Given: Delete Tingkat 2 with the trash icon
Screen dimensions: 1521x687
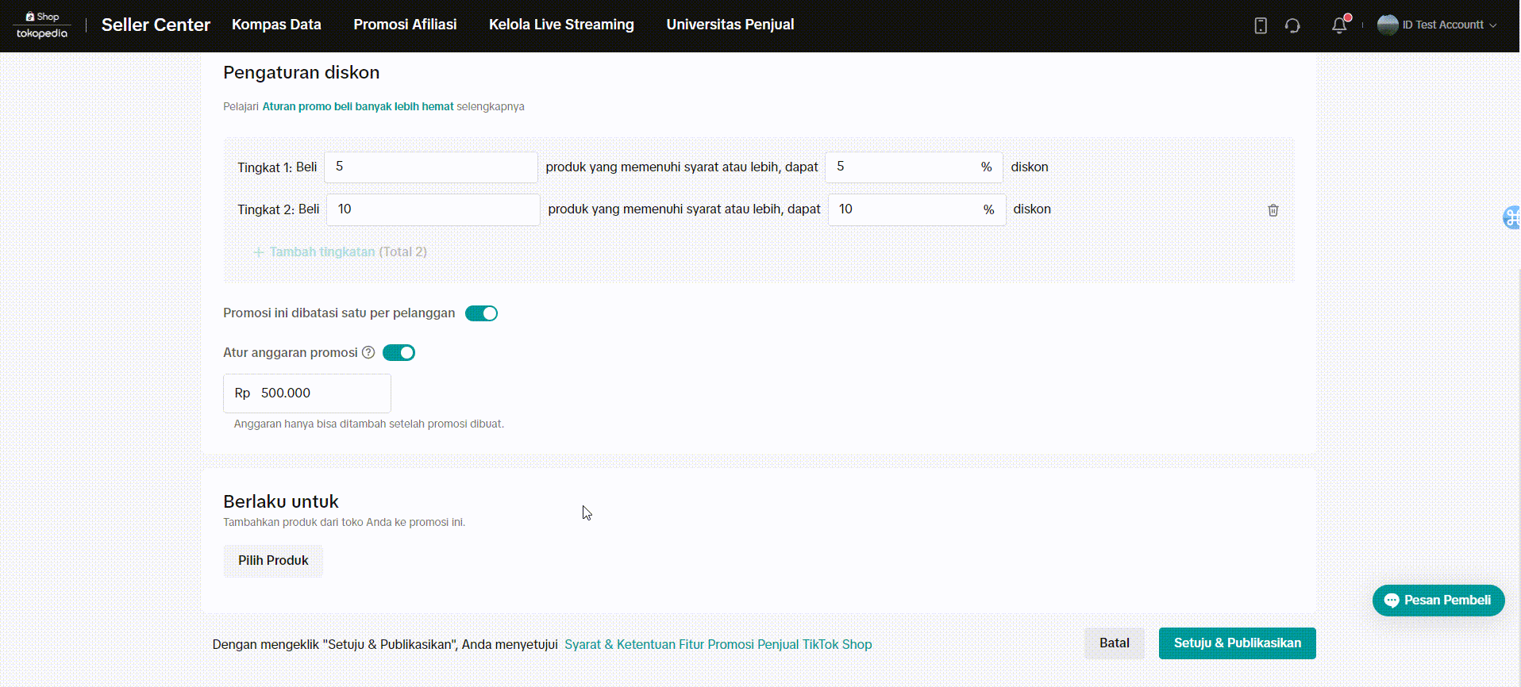Looking at the screenshot, I should tap(1273, 210).
